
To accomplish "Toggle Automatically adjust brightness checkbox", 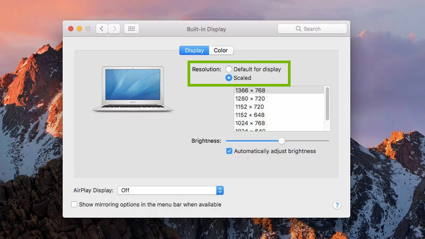I will (229, 151).
